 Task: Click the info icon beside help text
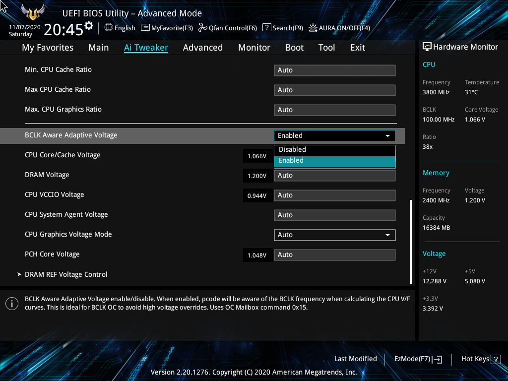[x=12, y=304]
